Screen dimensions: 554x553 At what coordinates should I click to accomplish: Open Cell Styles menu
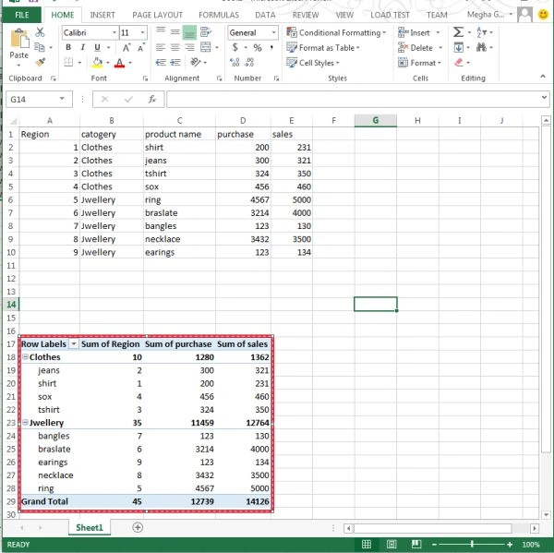[313, 63]
